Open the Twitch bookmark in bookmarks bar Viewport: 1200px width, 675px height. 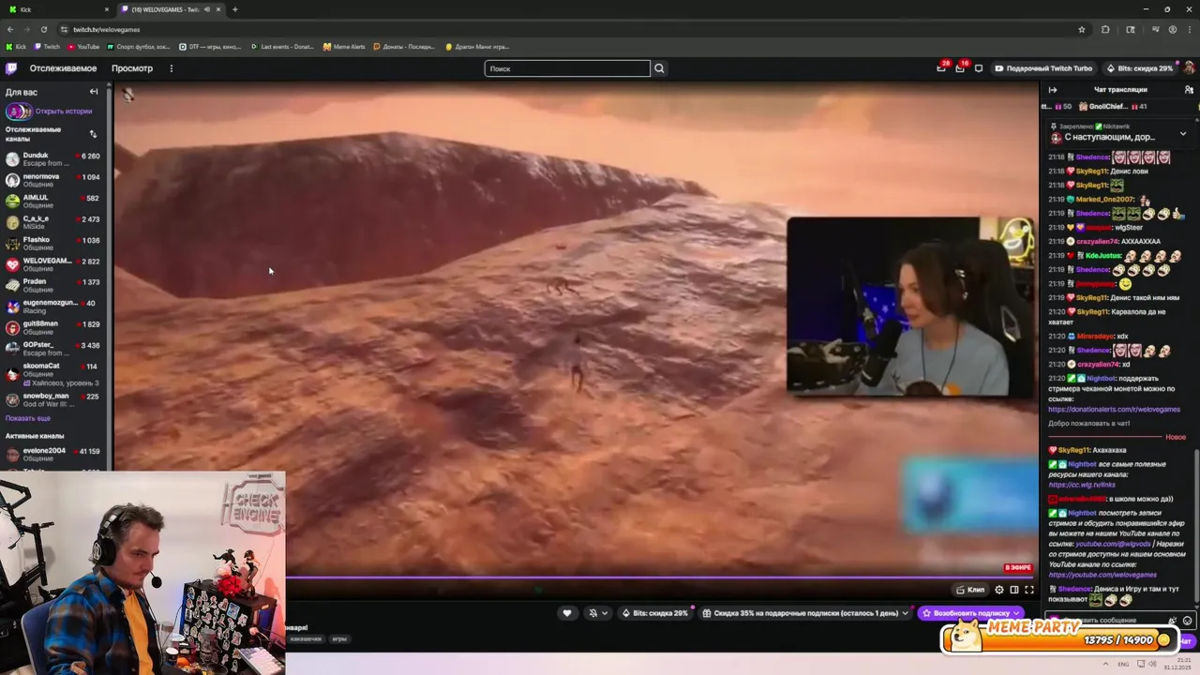tap(47, 46)
